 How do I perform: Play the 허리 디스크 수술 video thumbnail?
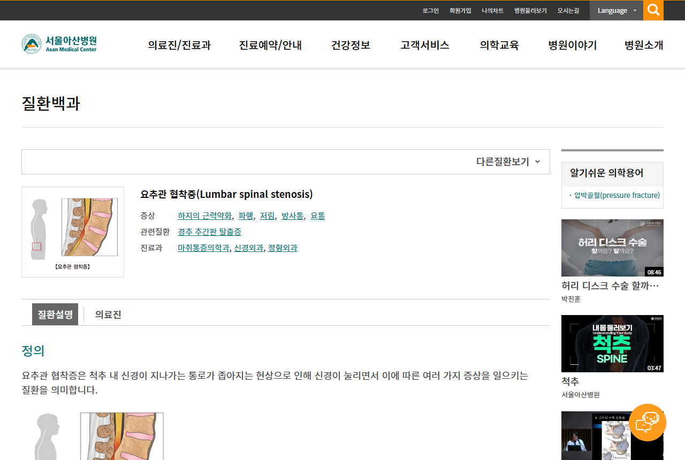click(612, 248)
